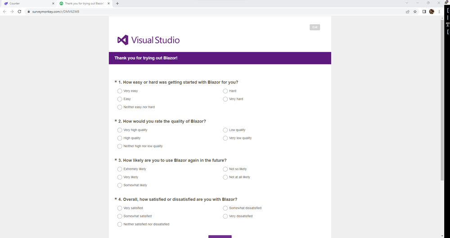Select Neither satisfied nor dissatisfied

(x=120, y=224)
